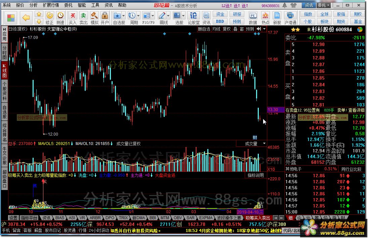Click the yellow back arrow icon

point(26,17)
